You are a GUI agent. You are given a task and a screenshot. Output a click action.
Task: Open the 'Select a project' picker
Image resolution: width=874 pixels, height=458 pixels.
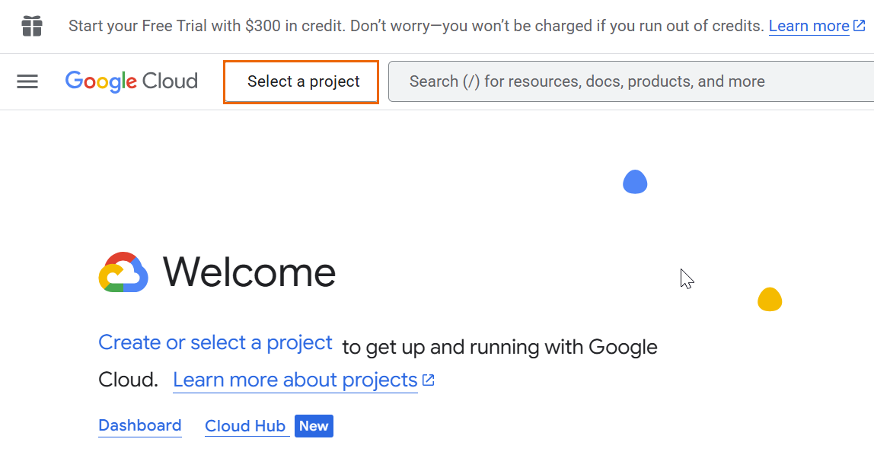[301, 81]
